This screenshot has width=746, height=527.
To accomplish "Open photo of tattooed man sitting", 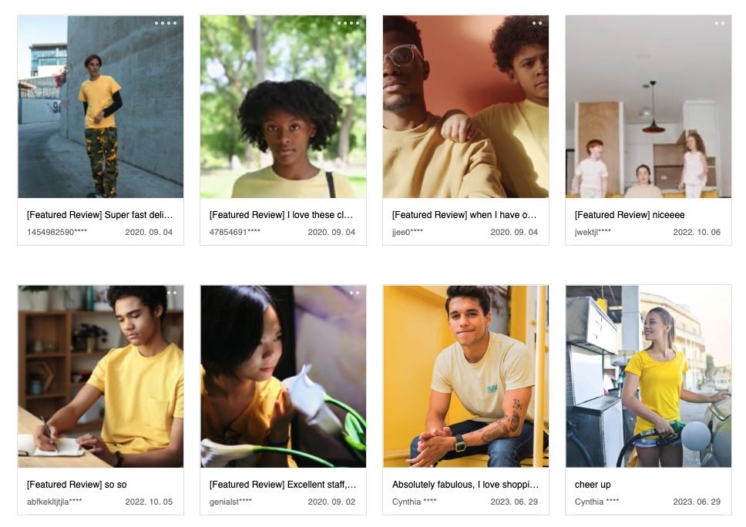I will tap(465, 376).
